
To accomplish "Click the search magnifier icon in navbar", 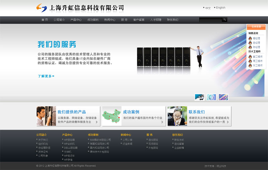I will pyautogui.click(x=224, y=20).
